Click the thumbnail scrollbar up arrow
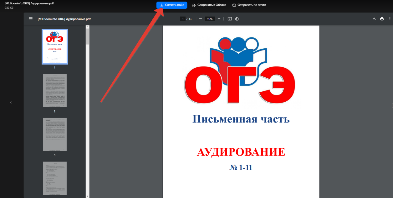The width and height of the screenshot is (393, 198). click(x=88, y=27)
